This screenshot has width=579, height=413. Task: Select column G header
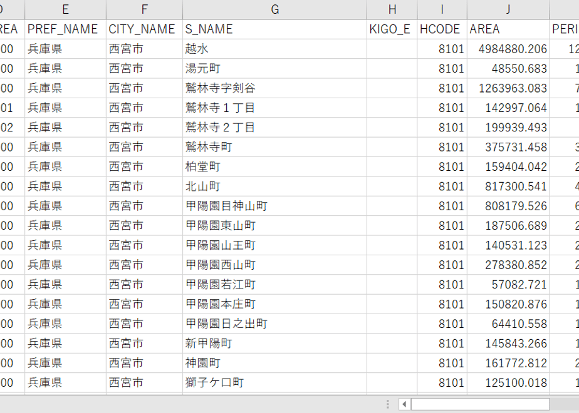274,9
